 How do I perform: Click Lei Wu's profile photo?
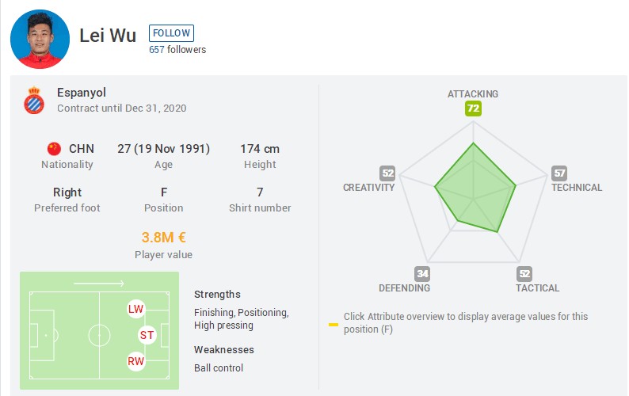(x=40, y=40)
